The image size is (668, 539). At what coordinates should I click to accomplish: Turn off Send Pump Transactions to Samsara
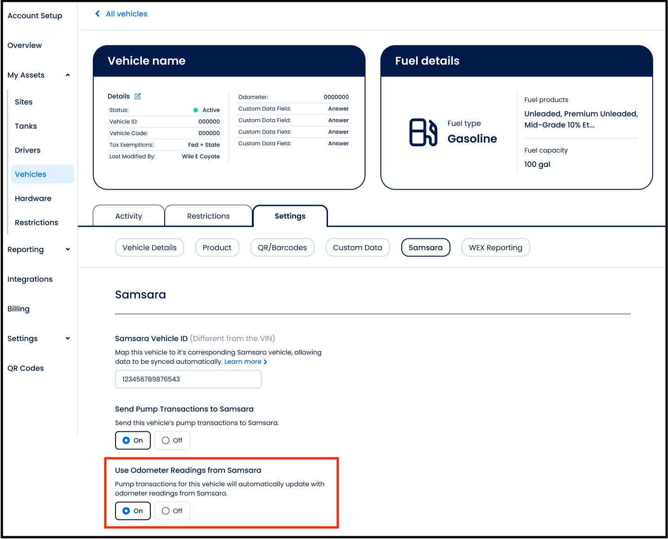[x=172, y=440]
